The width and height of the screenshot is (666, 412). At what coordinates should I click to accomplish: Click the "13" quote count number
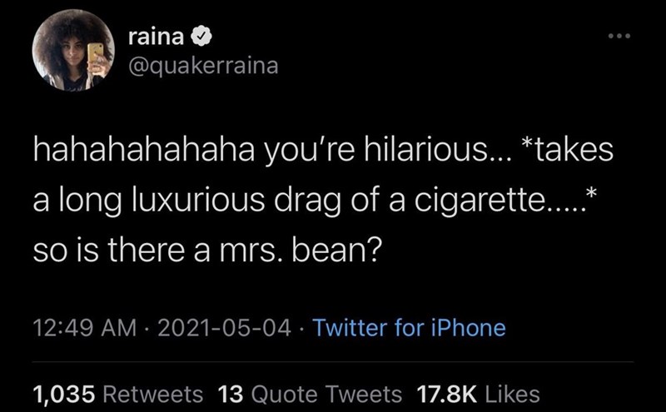pyautogui.click(x=228, y=393)
